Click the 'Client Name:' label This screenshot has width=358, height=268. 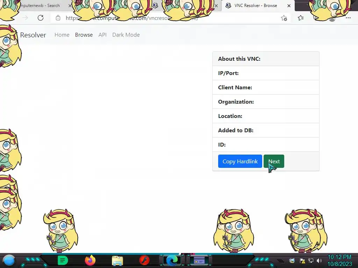pos(235,88)
